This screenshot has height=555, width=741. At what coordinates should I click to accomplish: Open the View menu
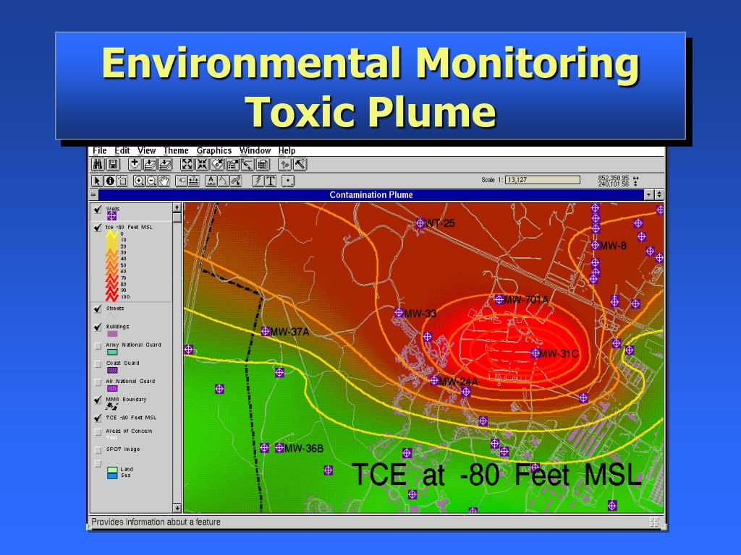(146, 150)
